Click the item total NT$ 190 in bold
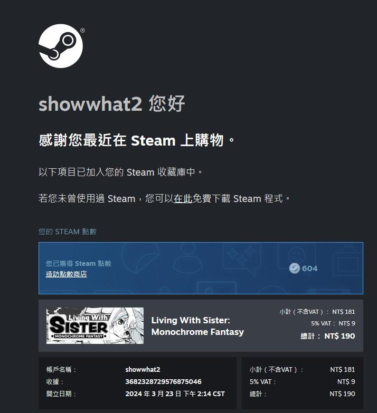Screen dimensions: 377x413 (340, 336)
